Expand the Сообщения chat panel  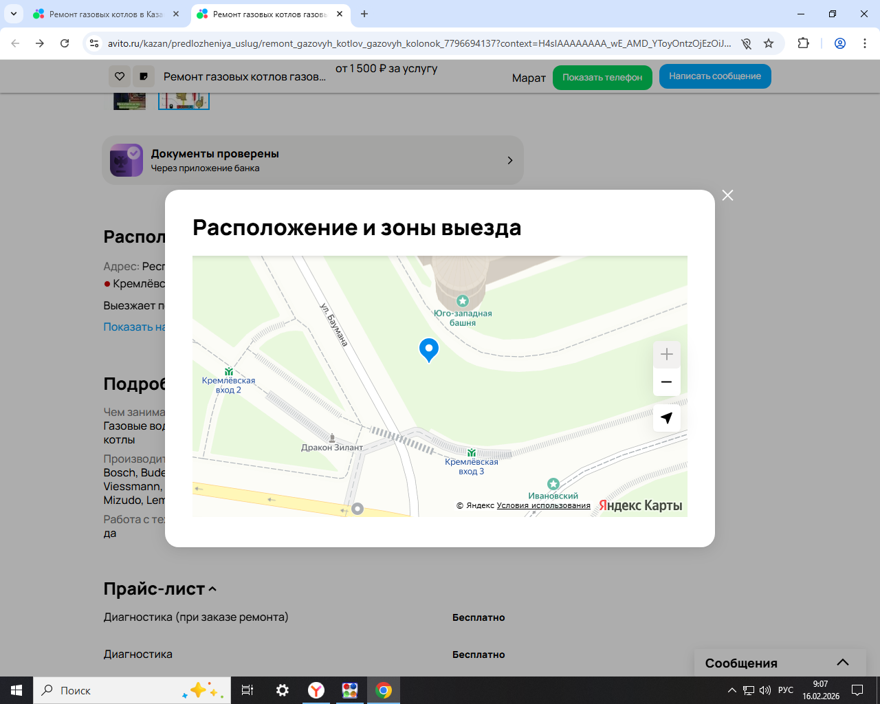[x=842, y=663]
